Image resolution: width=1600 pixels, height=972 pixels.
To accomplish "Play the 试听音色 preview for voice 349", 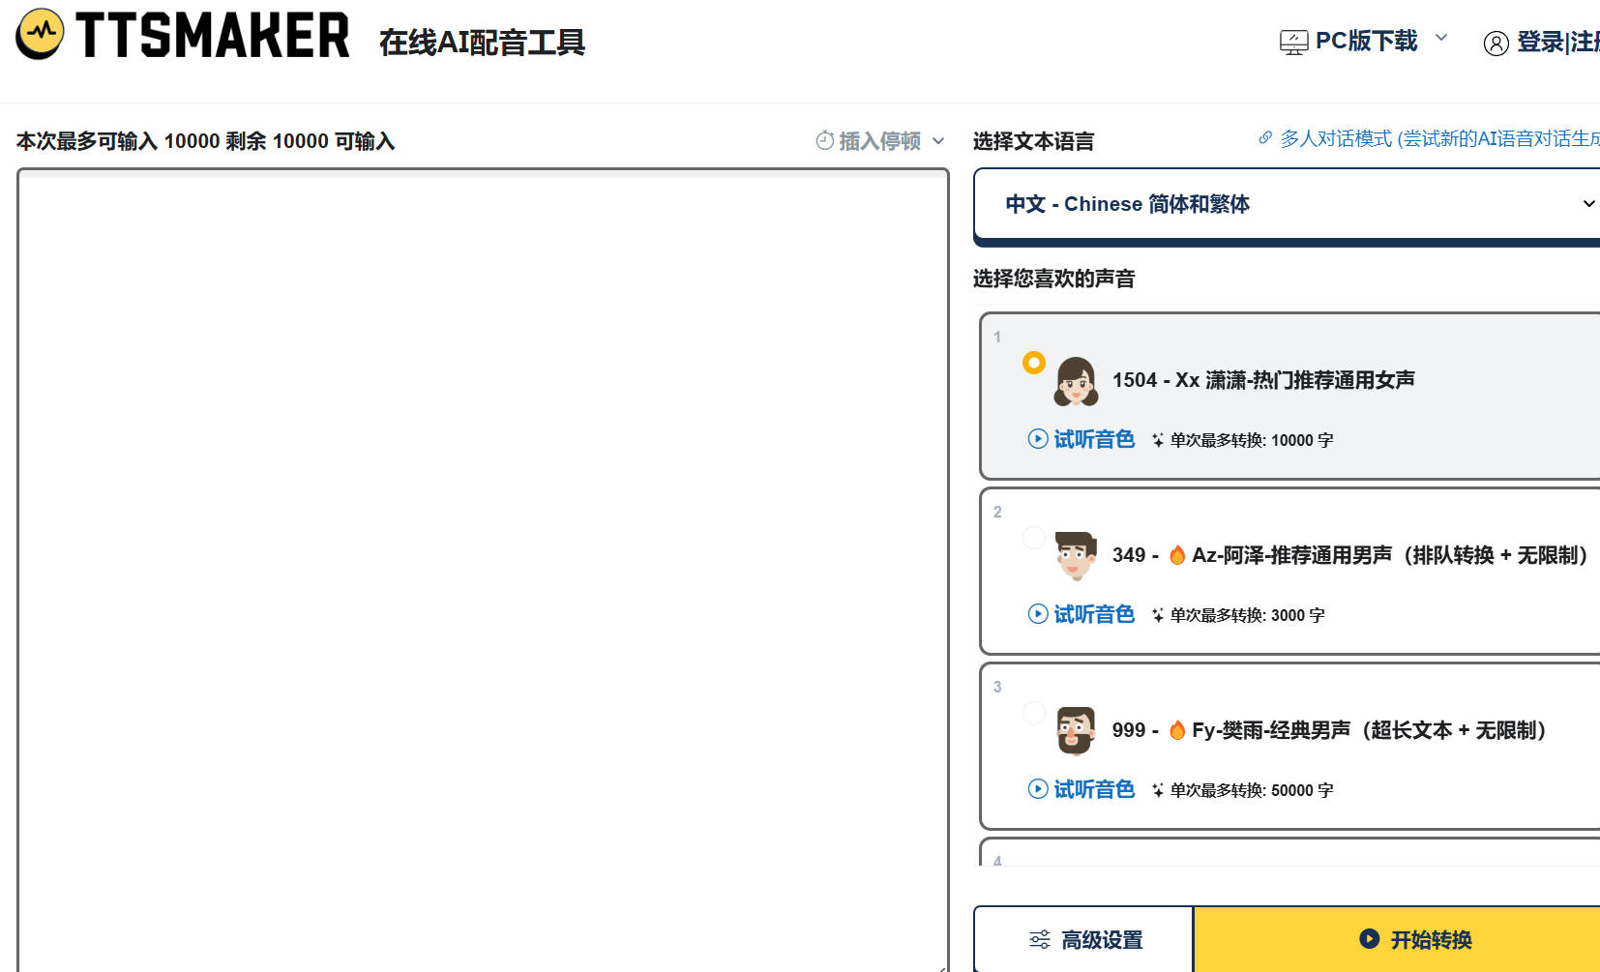I will pos(1081,614).
